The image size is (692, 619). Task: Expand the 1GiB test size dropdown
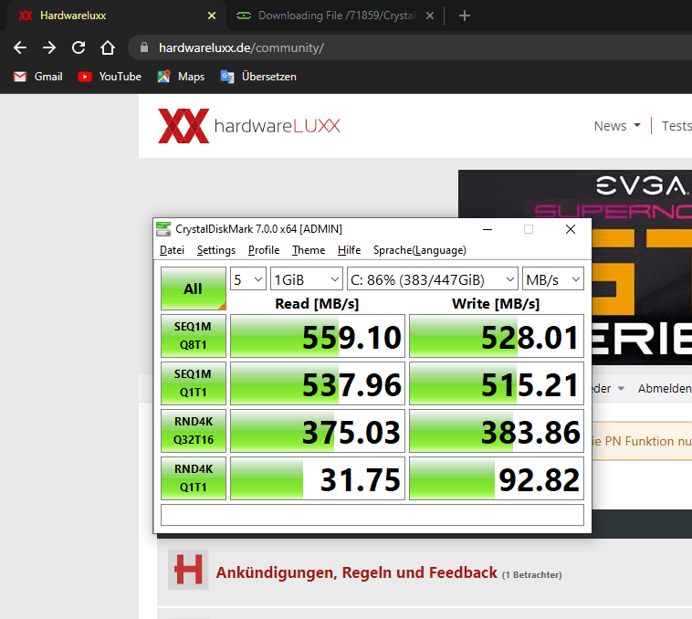click(x=306, y=279)
